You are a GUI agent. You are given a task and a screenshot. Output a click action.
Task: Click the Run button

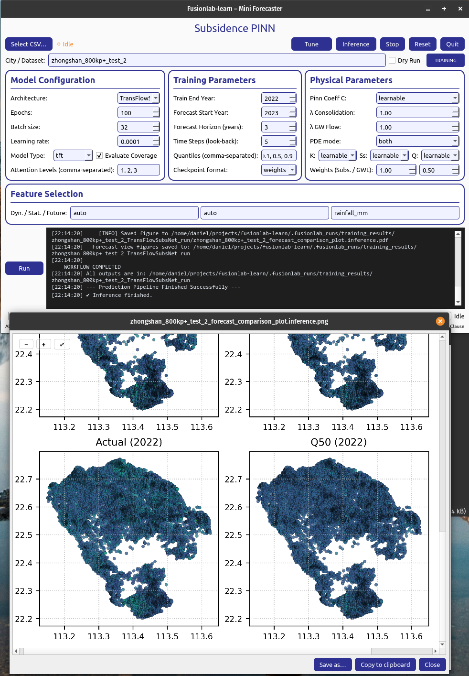click(24, 268)
